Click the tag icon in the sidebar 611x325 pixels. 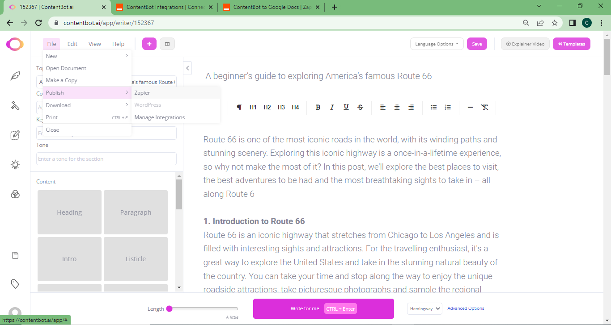point(15,283)
